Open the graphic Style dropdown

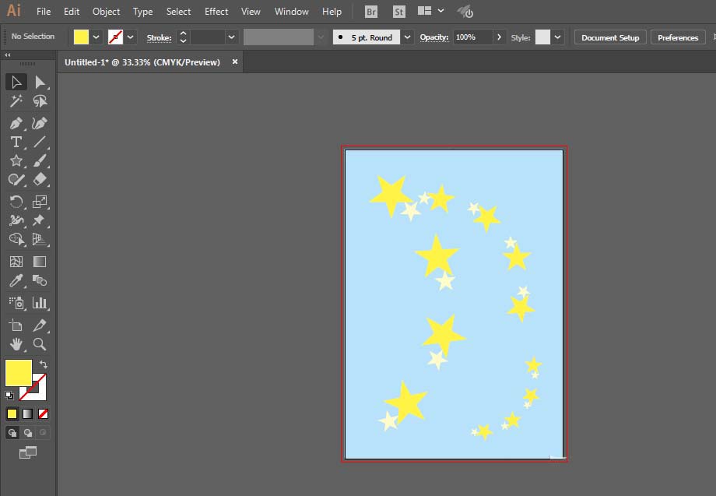tap(557, 37)
